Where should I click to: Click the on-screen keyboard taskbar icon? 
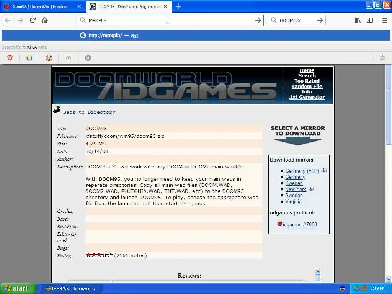pos(342,289)
